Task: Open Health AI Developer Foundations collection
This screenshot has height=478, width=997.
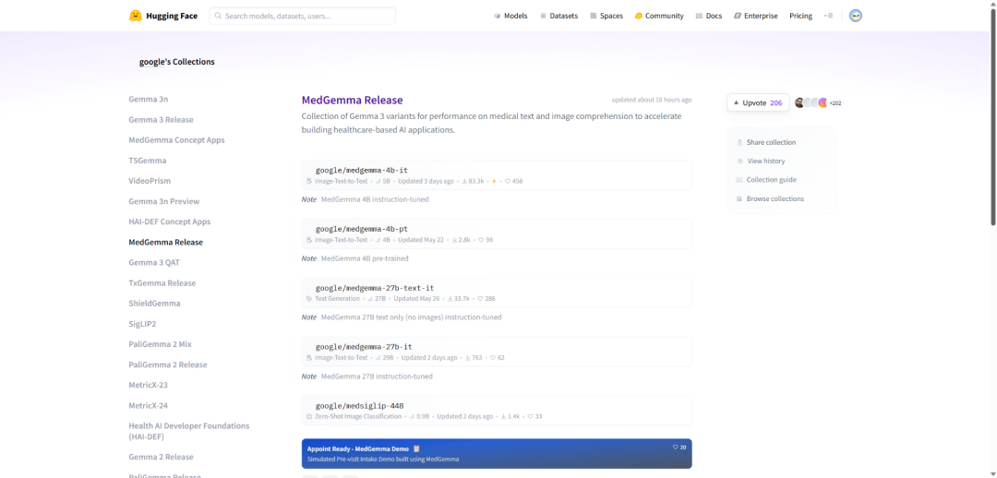Action: [x=189, y=431]
